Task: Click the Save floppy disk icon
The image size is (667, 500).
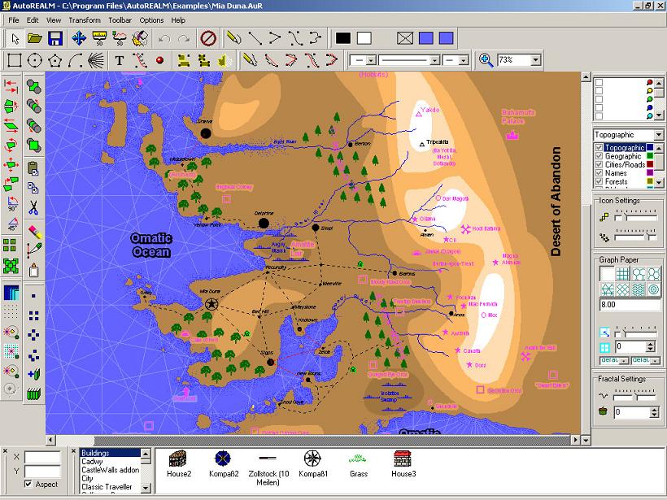Action: (55, 38)
